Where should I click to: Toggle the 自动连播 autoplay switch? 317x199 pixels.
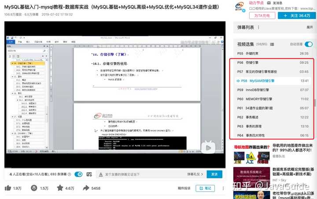309,44
